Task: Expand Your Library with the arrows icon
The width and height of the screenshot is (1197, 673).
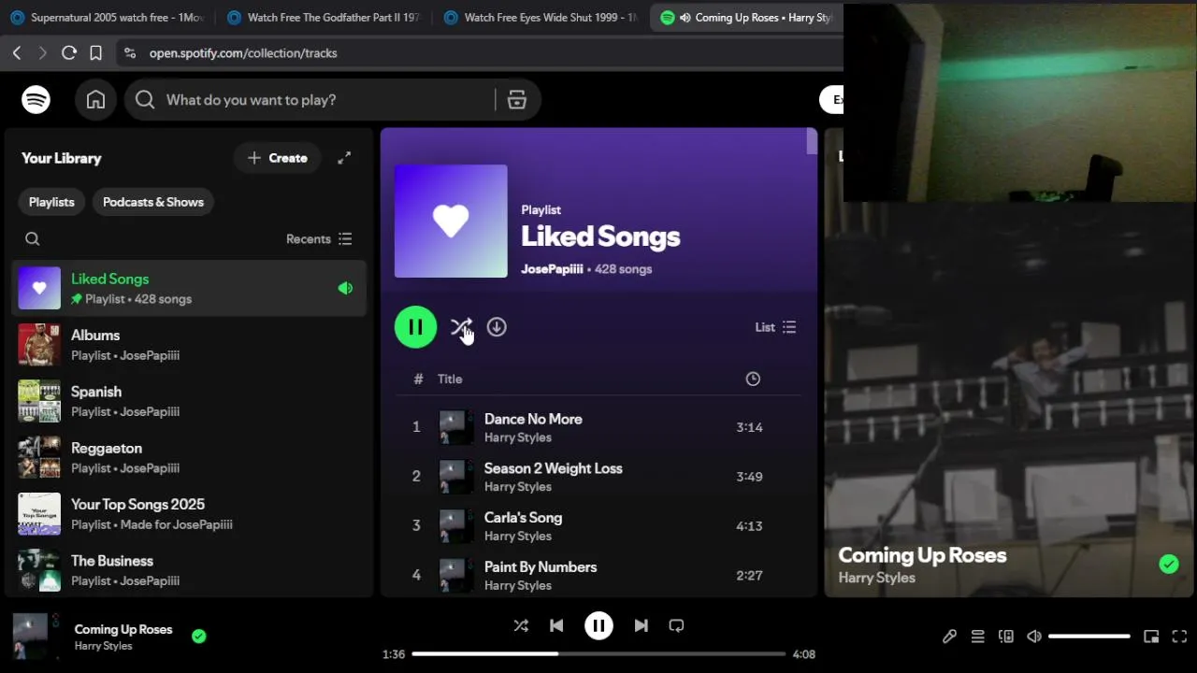Action: (344, 158)
